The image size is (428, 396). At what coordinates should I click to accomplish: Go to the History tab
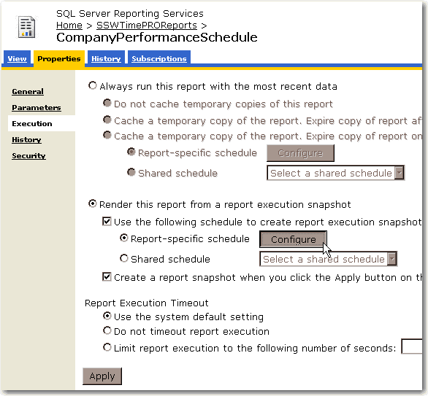tap(106, 58)
